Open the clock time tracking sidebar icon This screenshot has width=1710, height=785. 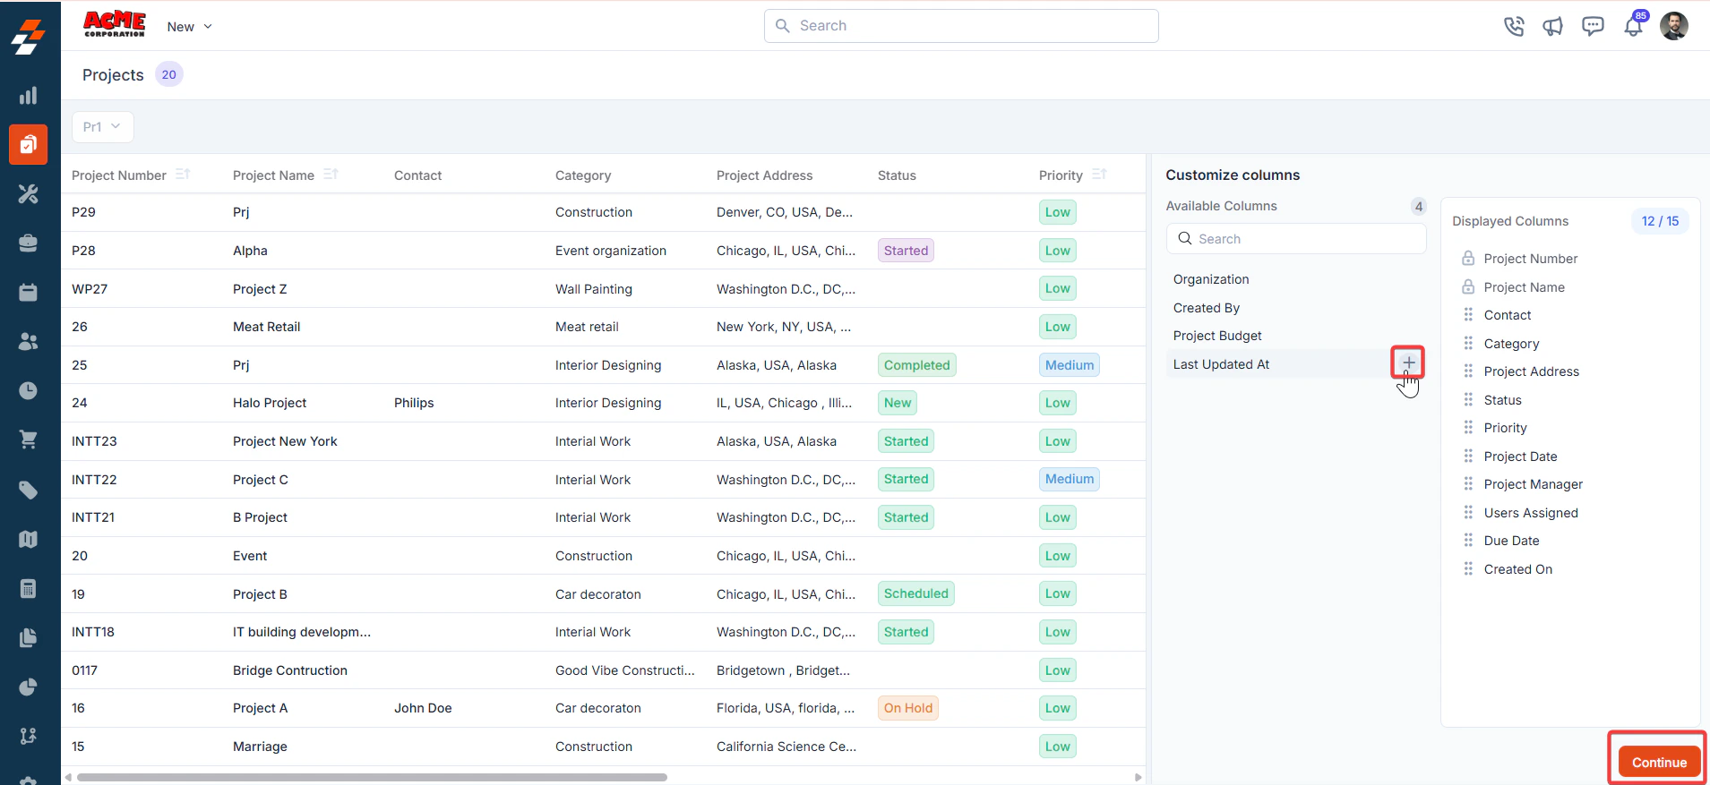(29, 390)
